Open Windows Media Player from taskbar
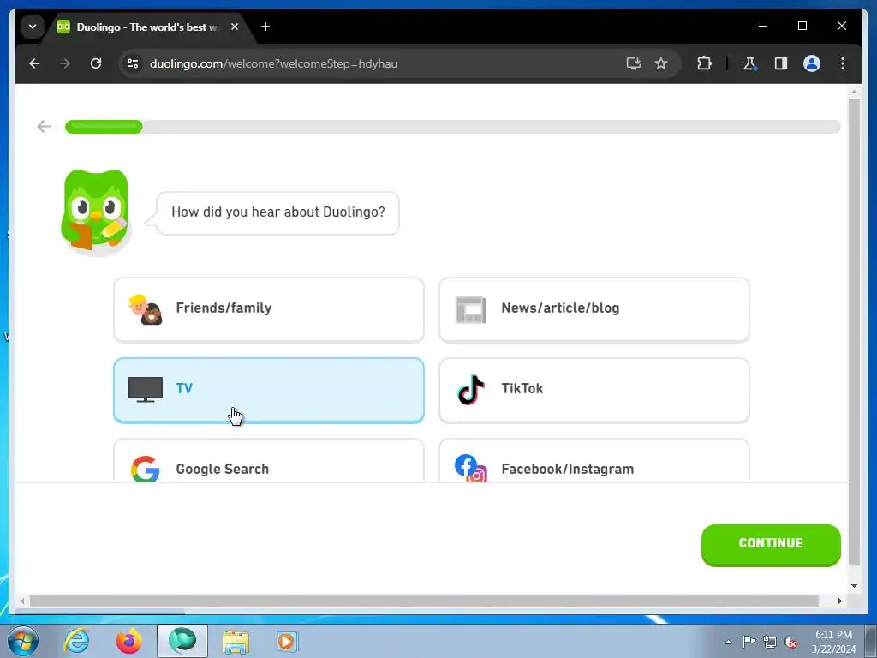This screenshot has width=877, height=658. pos(288,641)
